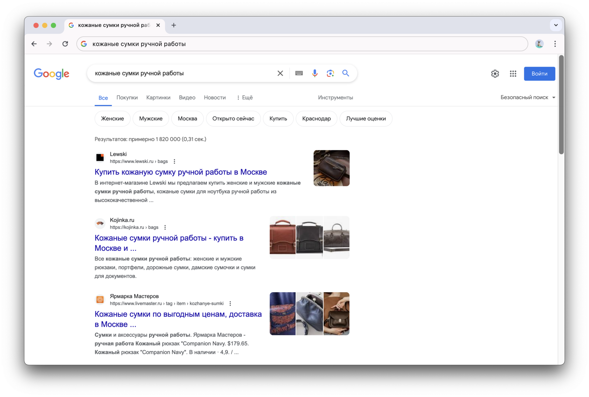Apply the Лучшие оценки filter chip

pos(366,118)
